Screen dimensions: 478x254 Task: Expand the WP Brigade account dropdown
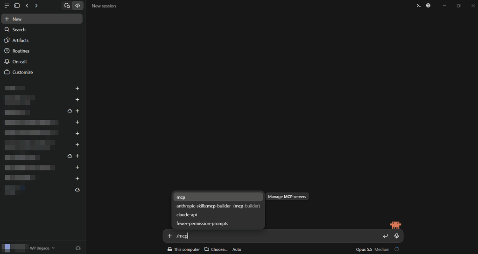(42, 248)
